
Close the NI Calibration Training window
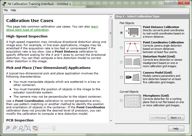[184, 3]
